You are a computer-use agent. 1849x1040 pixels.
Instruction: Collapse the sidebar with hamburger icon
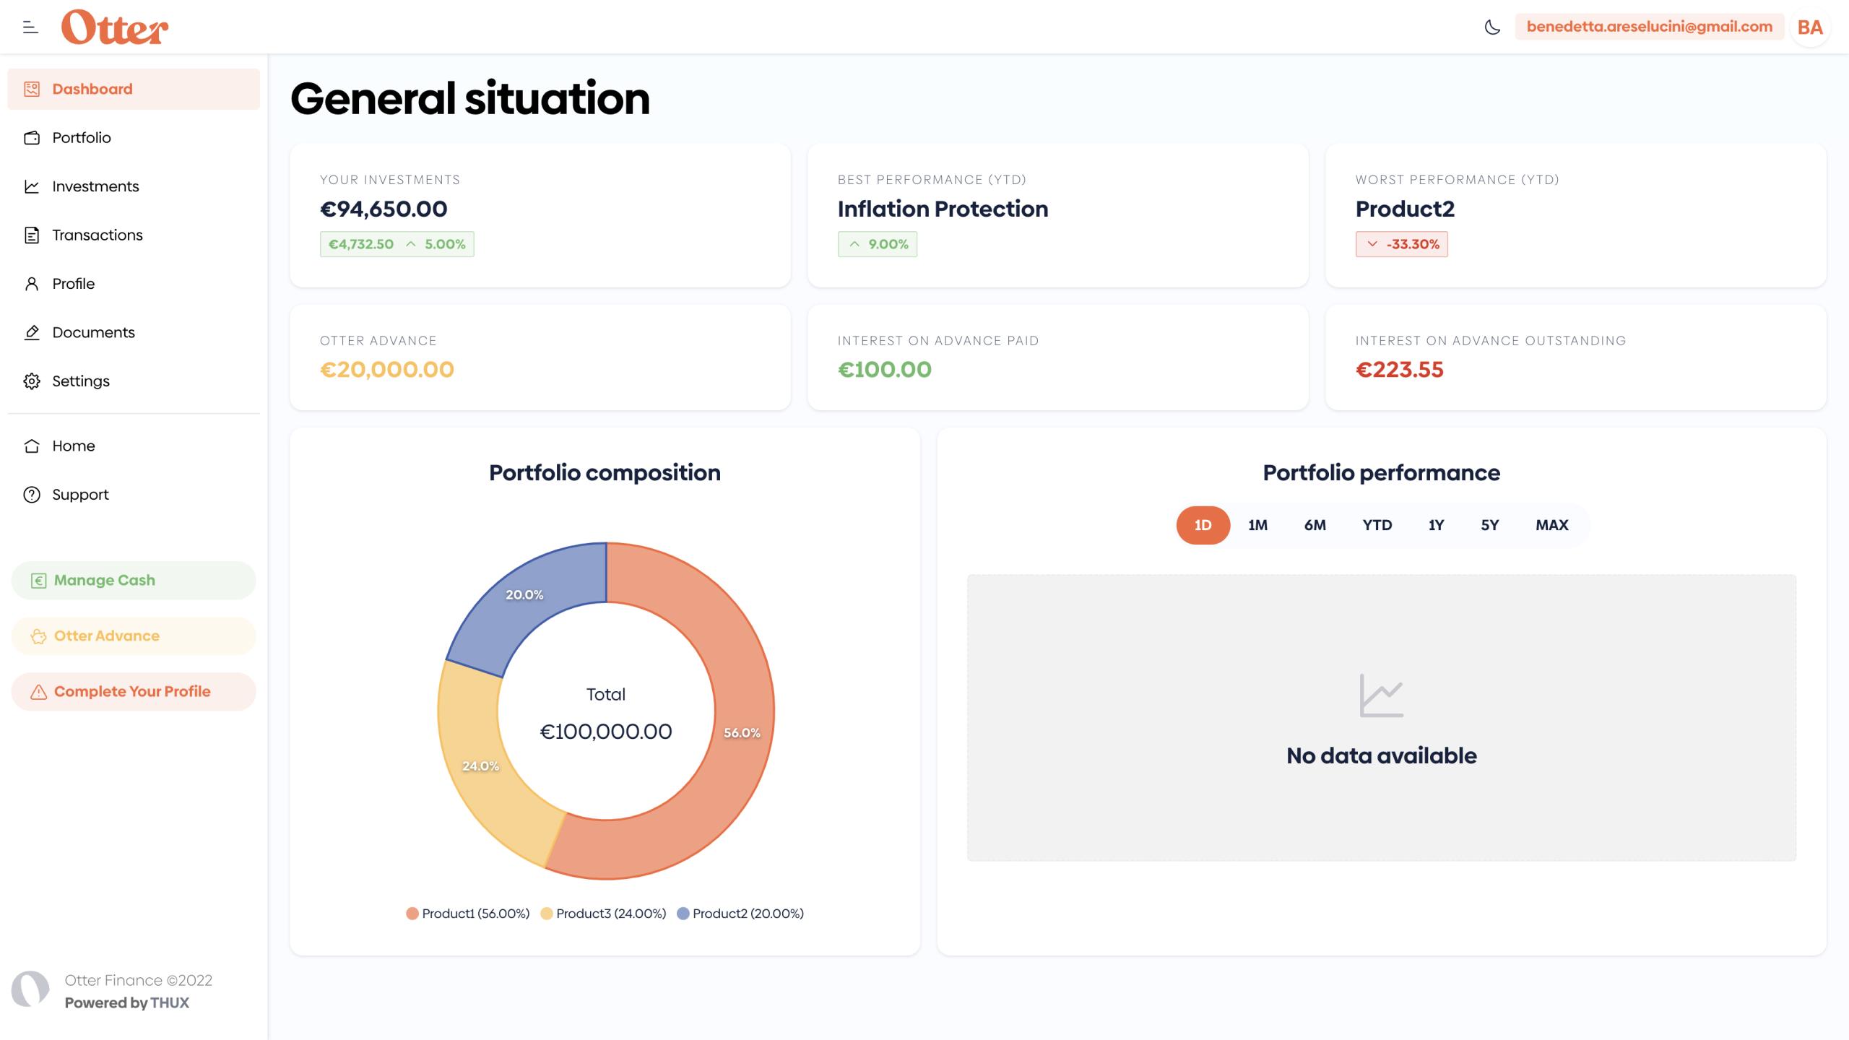30,27
